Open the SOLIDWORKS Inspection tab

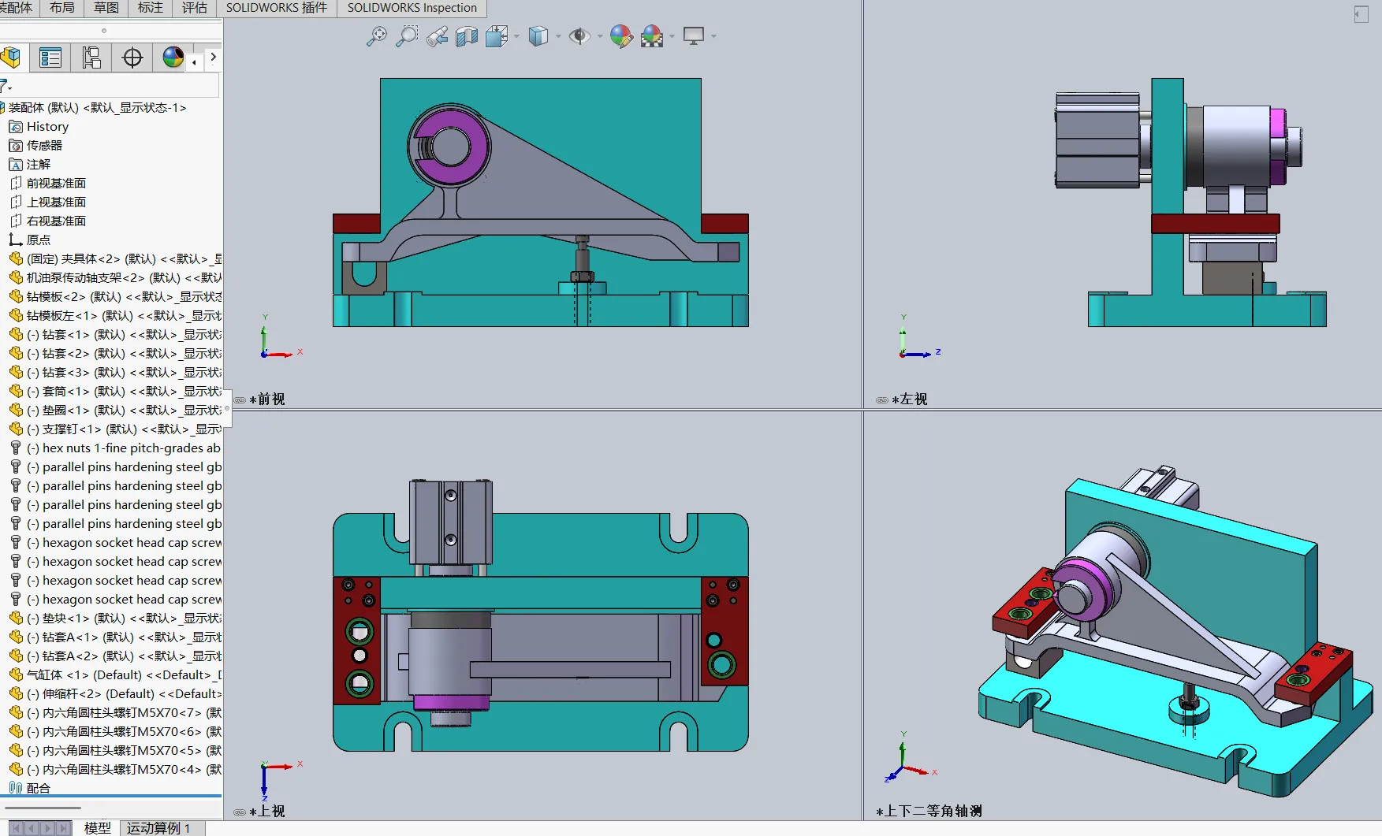tap(412, 8)
